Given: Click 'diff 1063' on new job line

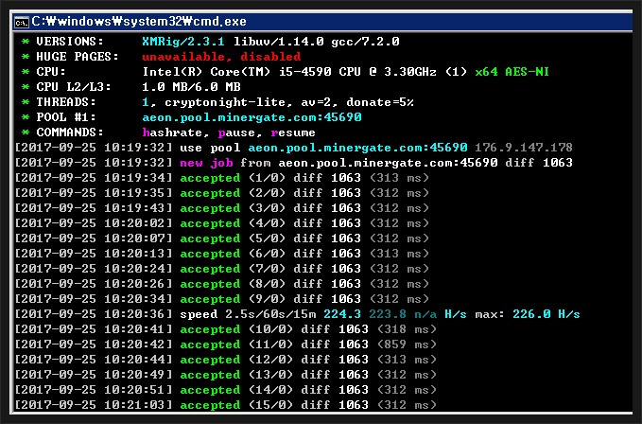Looking at the screenshot, I should pos(539,163).
